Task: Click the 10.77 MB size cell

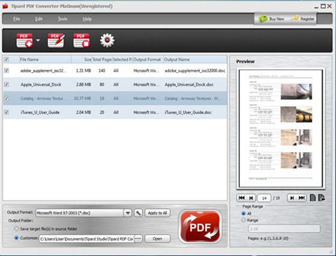Action: [82, 99]
